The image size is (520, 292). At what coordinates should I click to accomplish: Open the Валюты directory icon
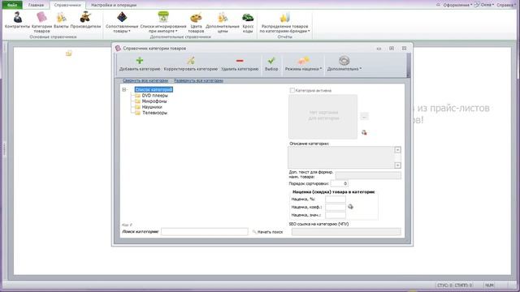[x=61, y=19]
